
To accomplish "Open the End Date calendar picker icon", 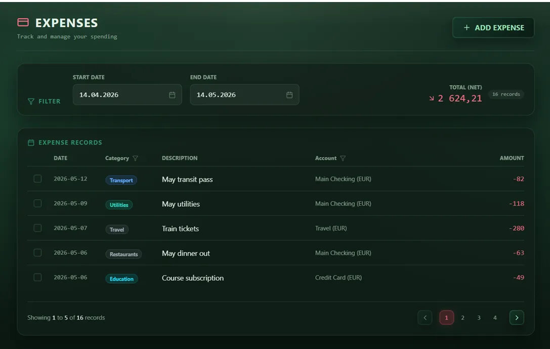I will [289, 95].
